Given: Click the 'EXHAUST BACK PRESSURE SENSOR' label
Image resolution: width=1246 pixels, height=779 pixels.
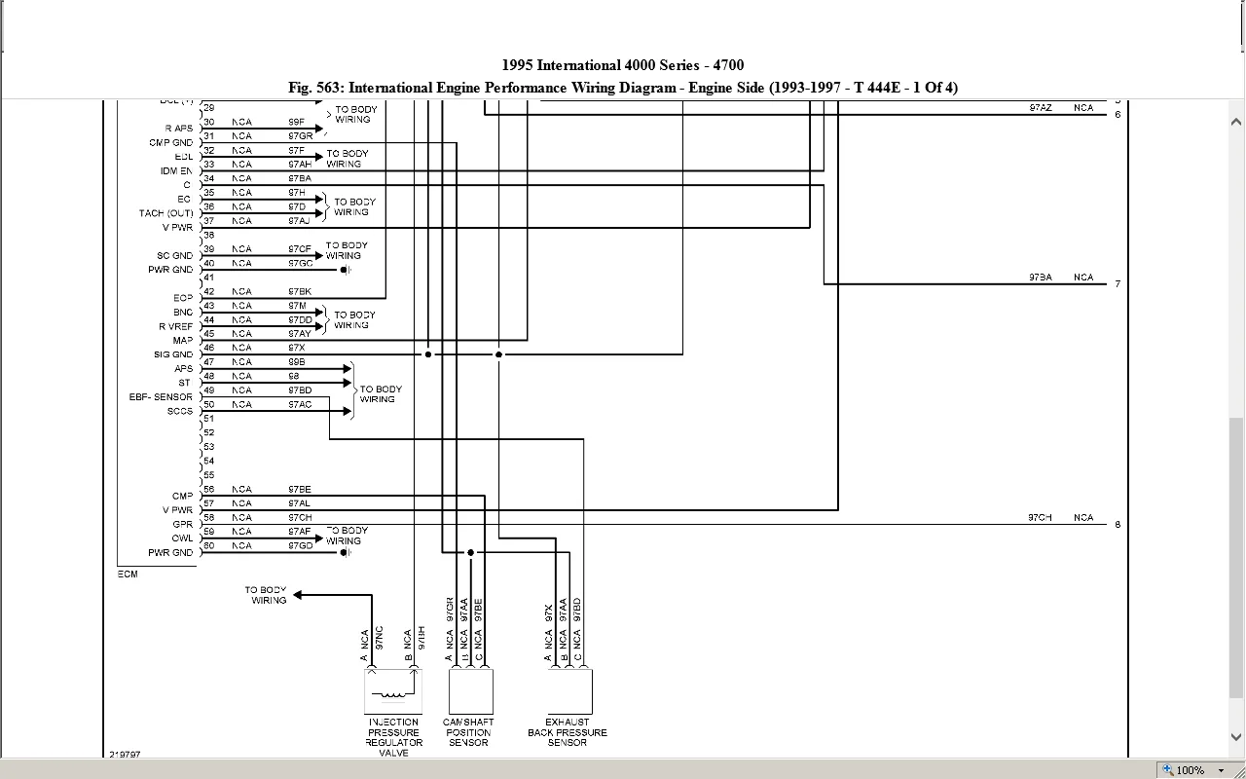Looking at the screenshot, I should point(568,732).
